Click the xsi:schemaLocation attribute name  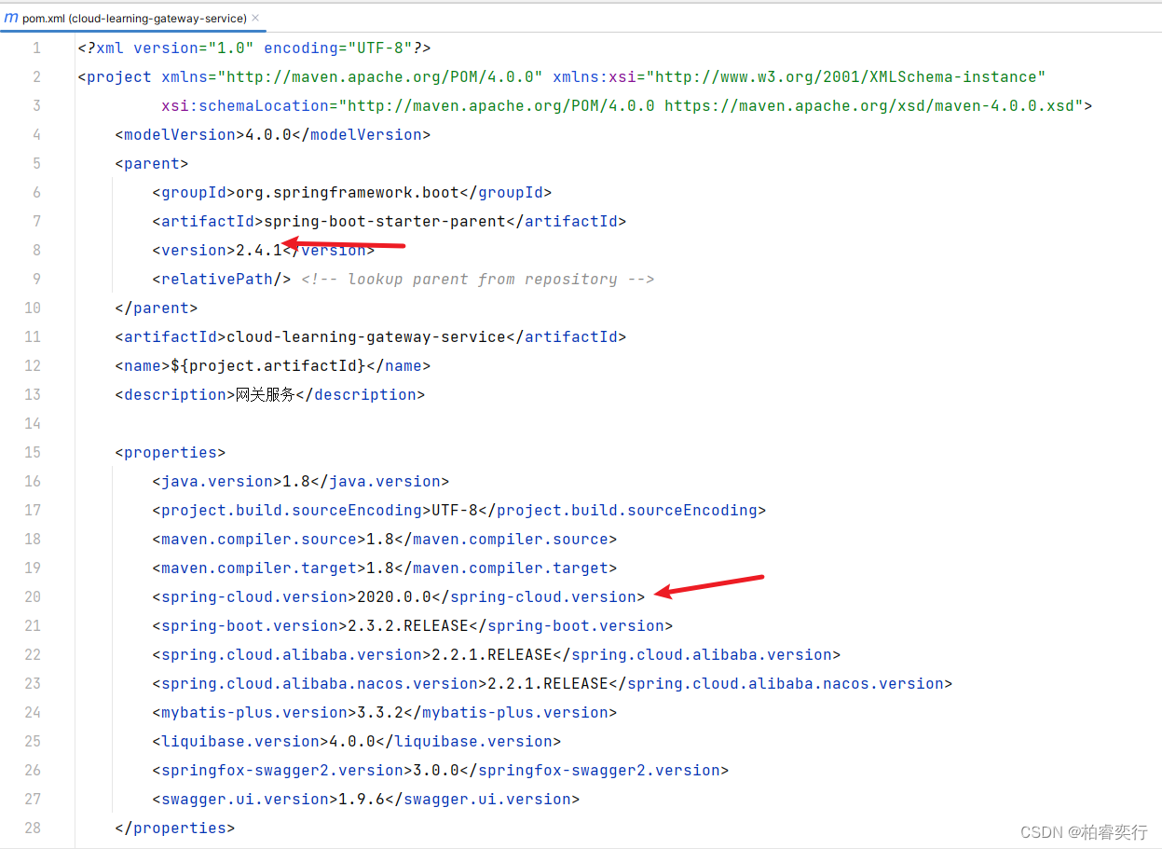(x=245, y=105)
